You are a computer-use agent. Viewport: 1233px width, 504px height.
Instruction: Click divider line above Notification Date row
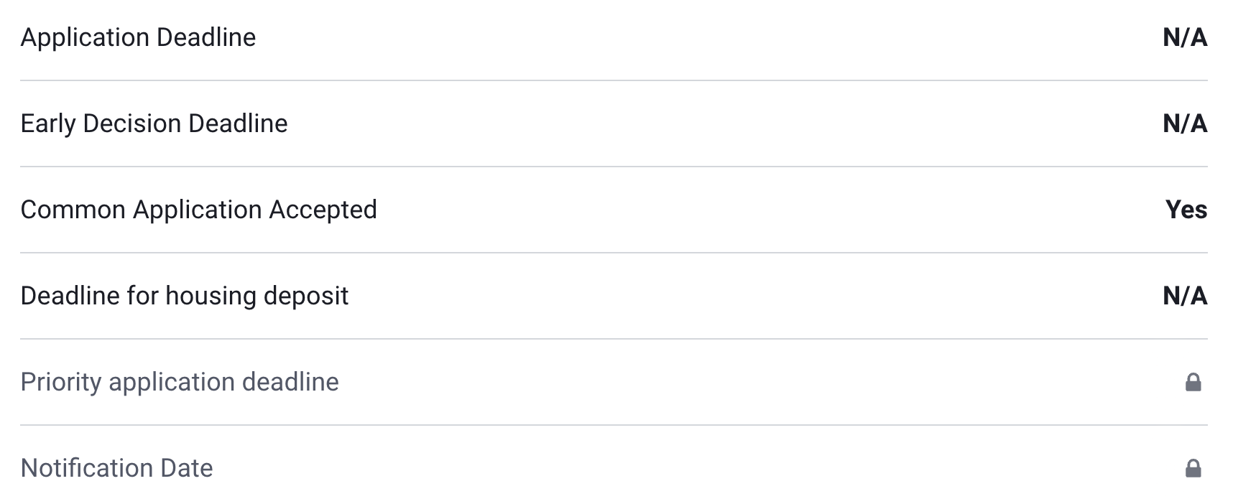(x=614, y=425)
